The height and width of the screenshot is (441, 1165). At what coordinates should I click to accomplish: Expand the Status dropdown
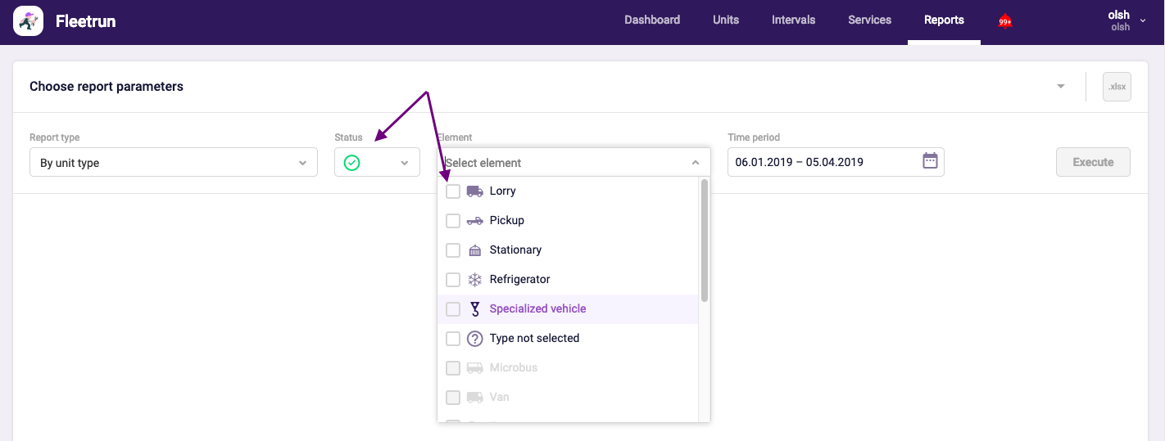pyautogui.click(x=377, y=163)
